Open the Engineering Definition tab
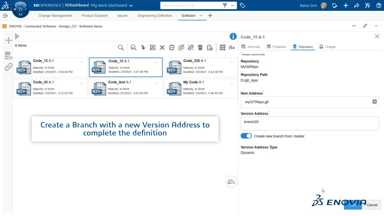The width and height of the screenshot is (384, 216). pos(155,16)
